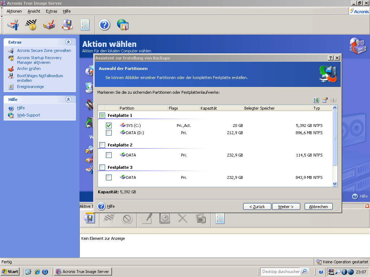370x277 pixels.
Task: Click the partition list scroll down arrow
Action: 335,184
